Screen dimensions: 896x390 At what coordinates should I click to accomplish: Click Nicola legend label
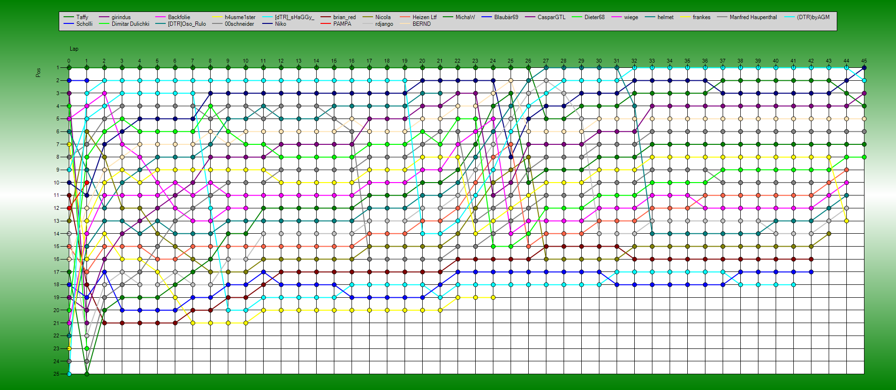tap(383, 17)
